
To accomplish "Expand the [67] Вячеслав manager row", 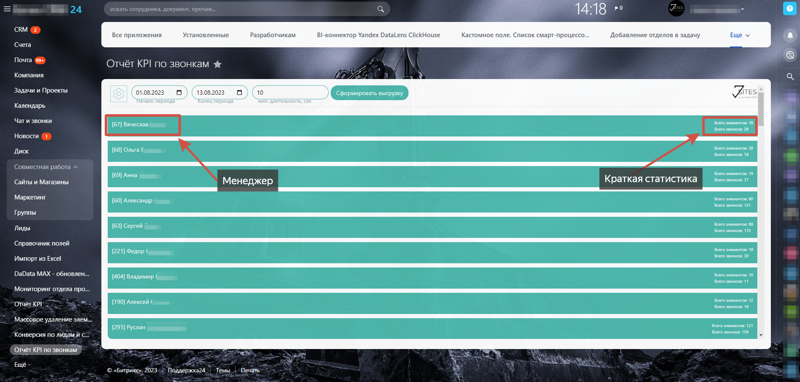I will pos(433,126).
